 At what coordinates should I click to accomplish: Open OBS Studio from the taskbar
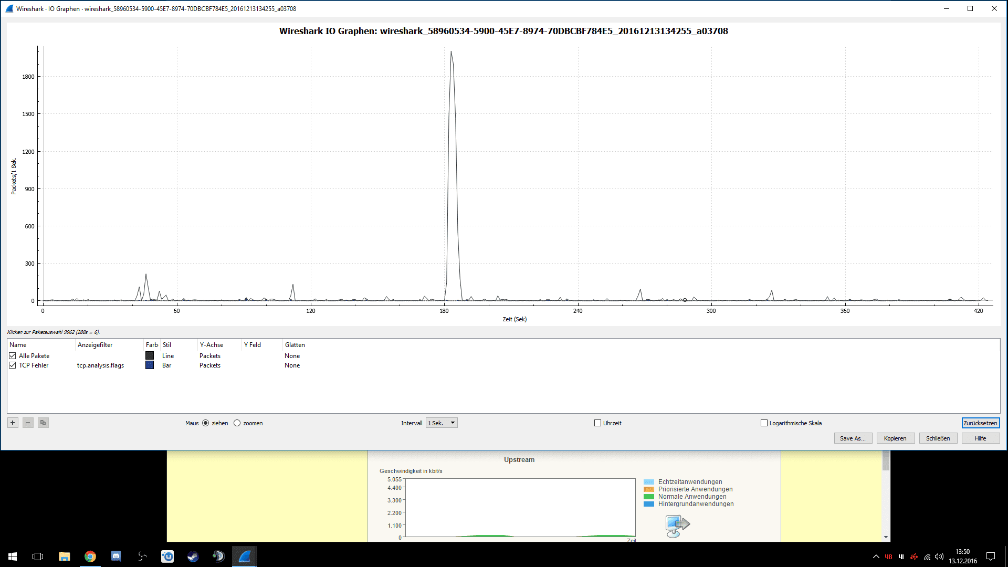[142, 556]
